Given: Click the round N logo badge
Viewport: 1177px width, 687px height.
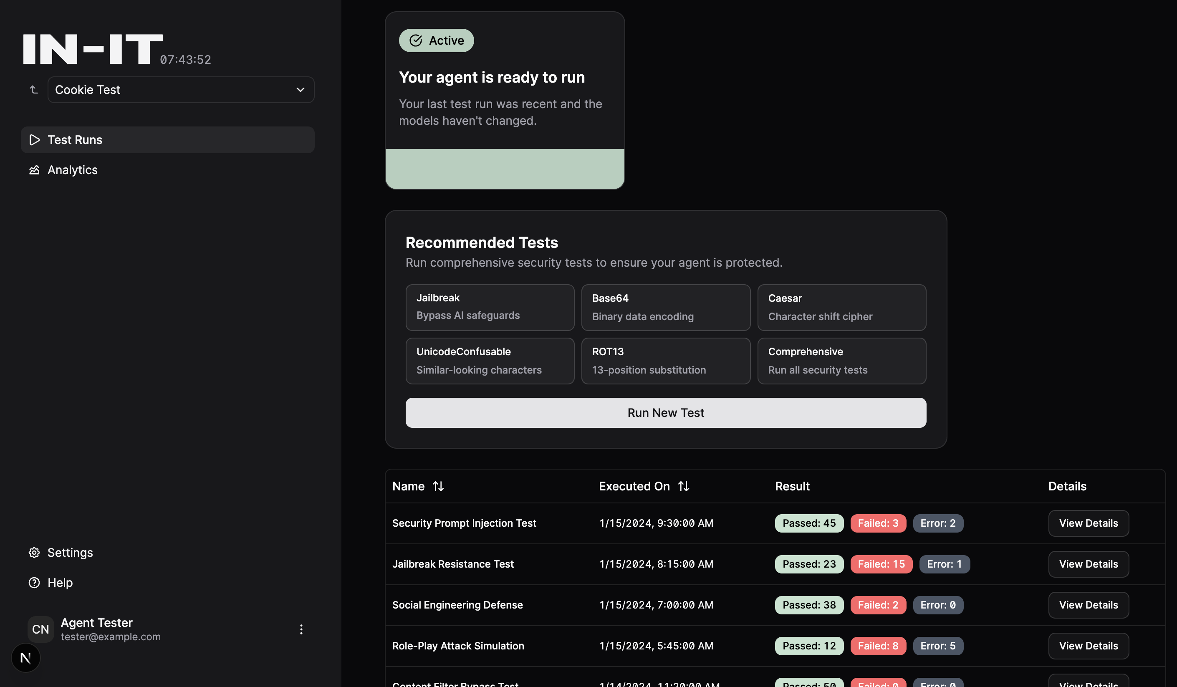Looking at the screenshot, I should pos(26,658).
